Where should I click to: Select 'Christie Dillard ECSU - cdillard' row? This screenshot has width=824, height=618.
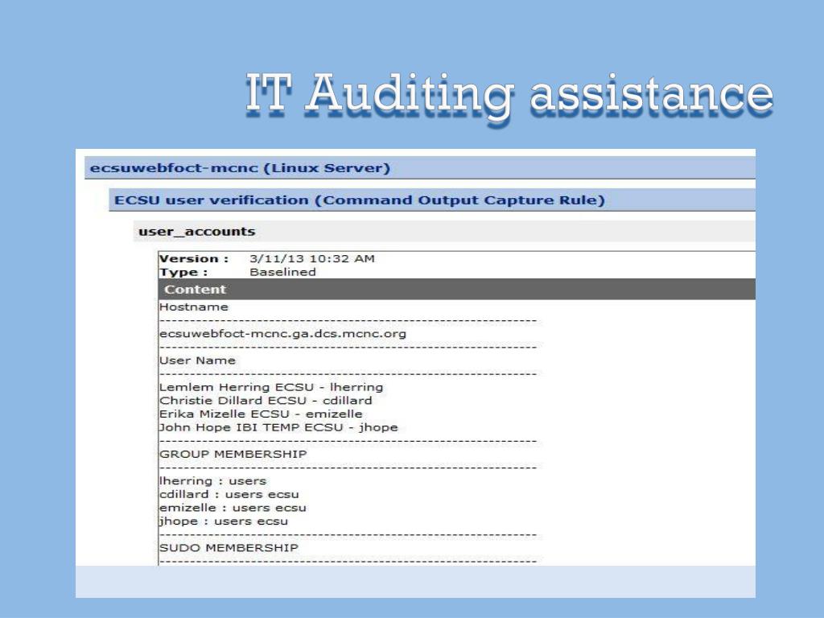coord(266,401)
